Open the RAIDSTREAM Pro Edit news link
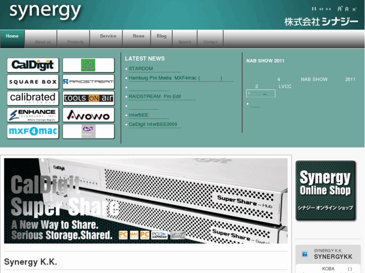Screen dimensions: 365x273 (155, 96)
